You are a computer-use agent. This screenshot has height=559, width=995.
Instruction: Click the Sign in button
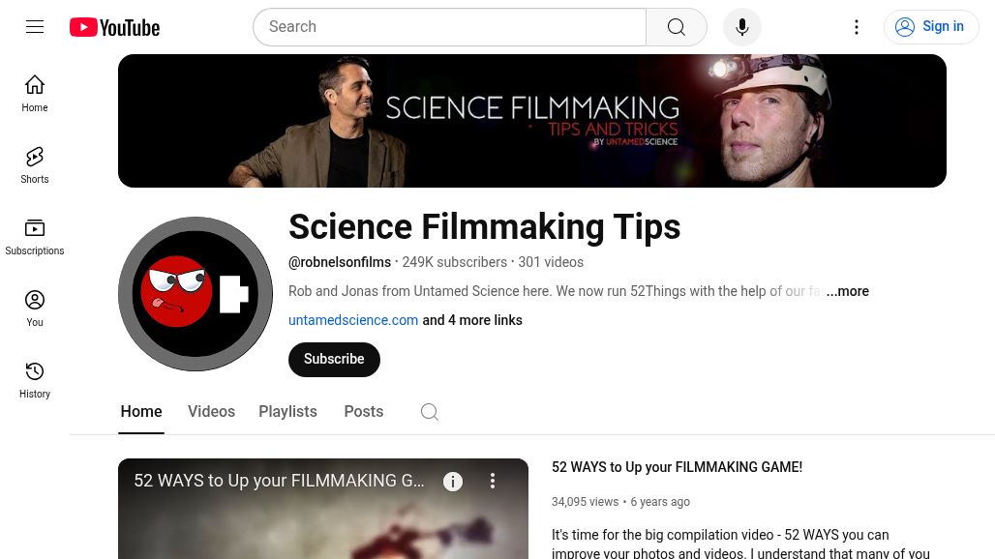click(x=931, y=27)
